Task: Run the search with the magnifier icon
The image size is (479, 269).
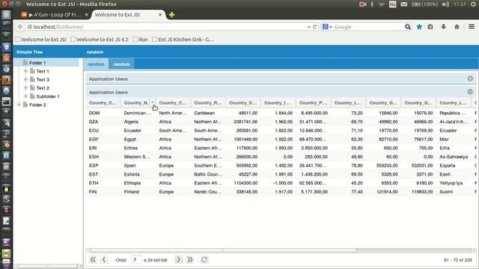Action: [407, 27]
